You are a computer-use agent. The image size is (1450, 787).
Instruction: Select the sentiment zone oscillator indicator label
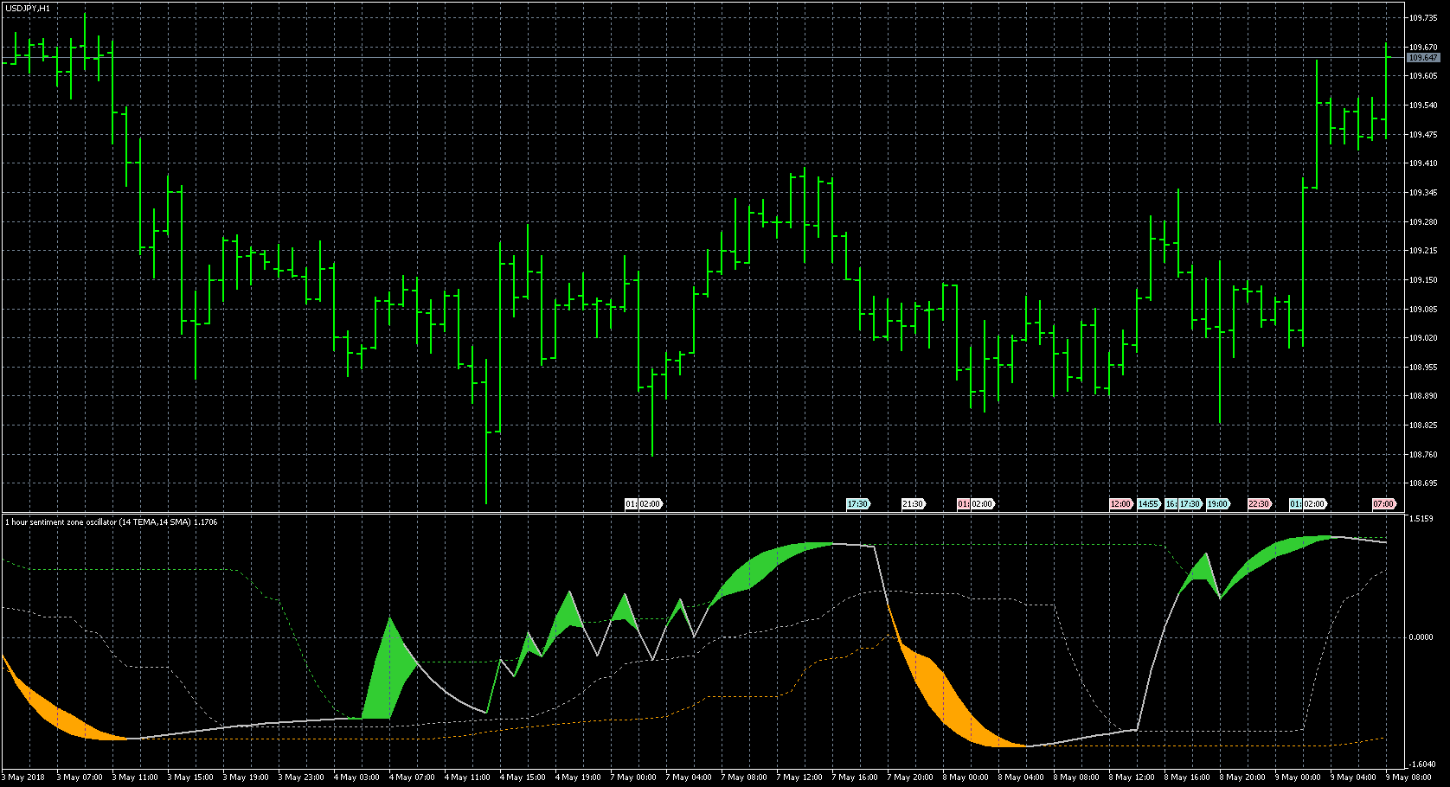click(x=111, y=522)
